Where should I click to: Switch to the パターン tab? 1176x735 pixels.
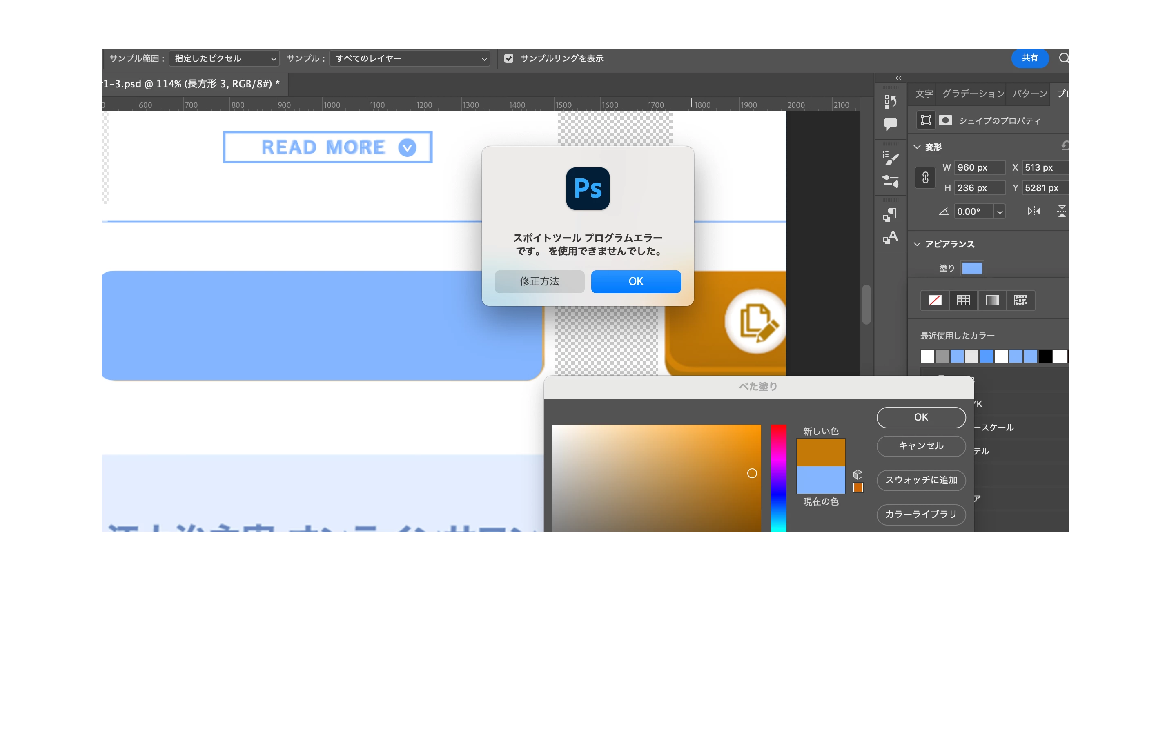[x=1030, y=94]
